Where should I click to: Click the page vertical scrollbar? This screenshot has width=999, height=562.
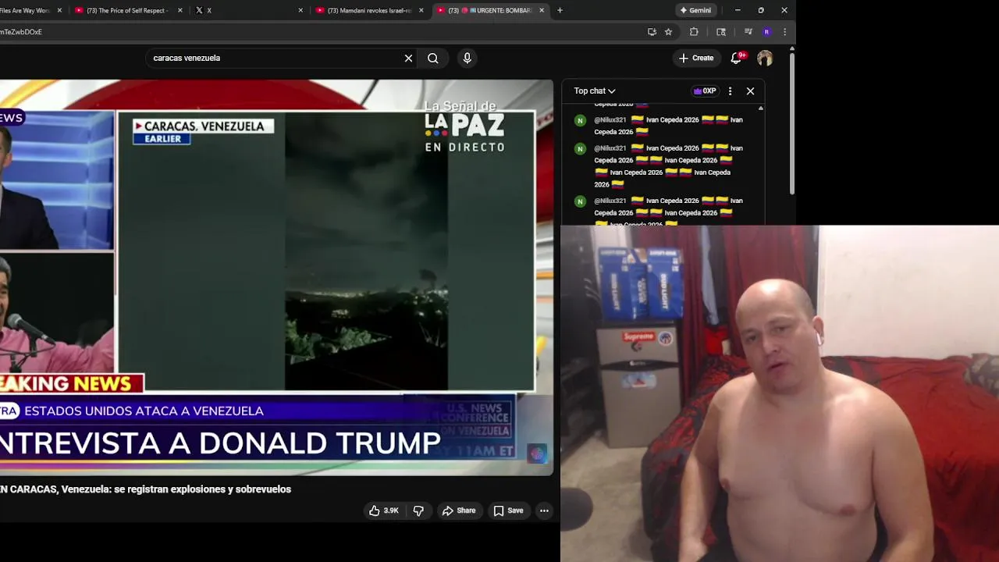[792, 125]
